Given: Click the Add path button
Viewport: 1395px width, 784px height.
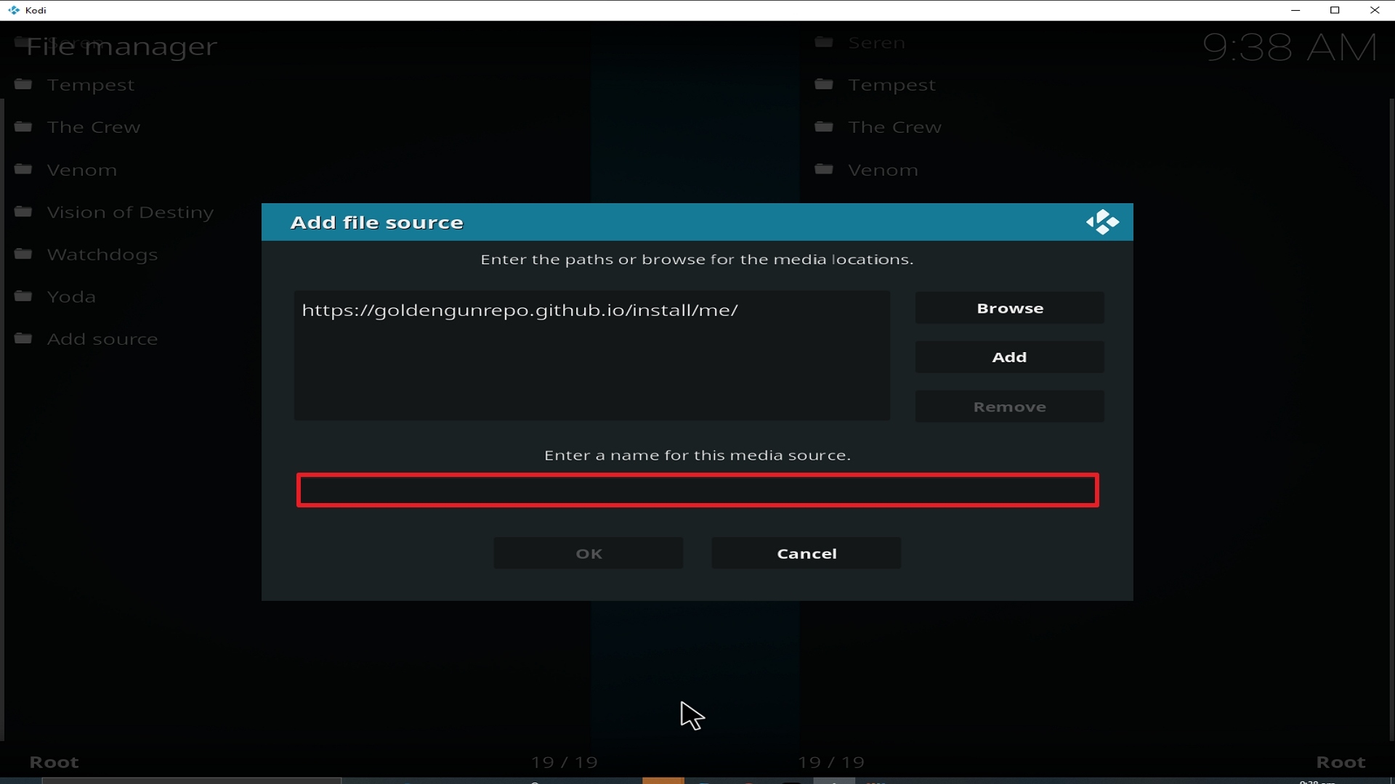Looking at the screenshot, I should 1009,357.
